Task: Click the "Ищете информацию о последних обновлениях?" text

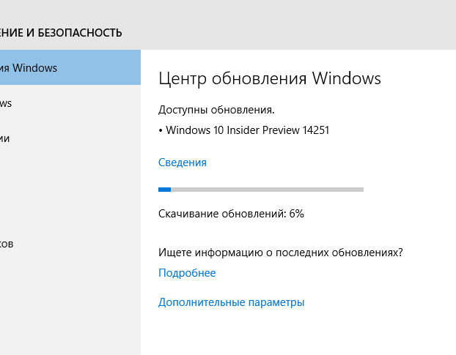Action: (281, 253)
